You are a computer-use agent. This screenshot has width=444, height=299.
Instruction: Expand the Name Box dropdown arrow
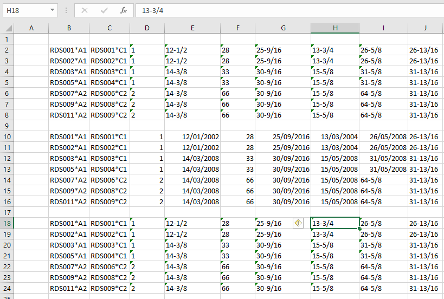(x=52, y=10)
